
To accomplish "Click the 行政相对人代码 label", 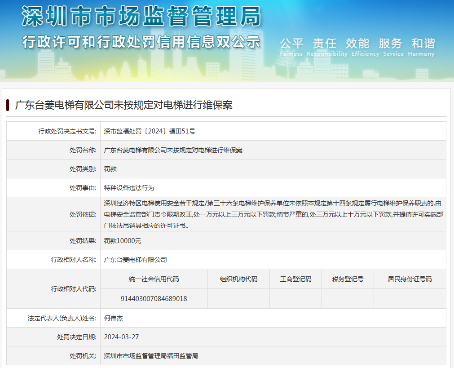I will [74, 289].
